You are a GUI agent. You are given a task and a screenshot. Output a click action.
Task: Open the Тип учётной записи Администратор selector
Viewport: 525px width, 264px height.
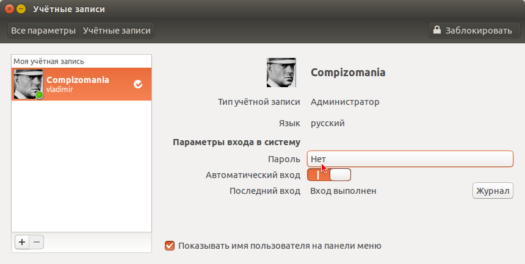345,102
